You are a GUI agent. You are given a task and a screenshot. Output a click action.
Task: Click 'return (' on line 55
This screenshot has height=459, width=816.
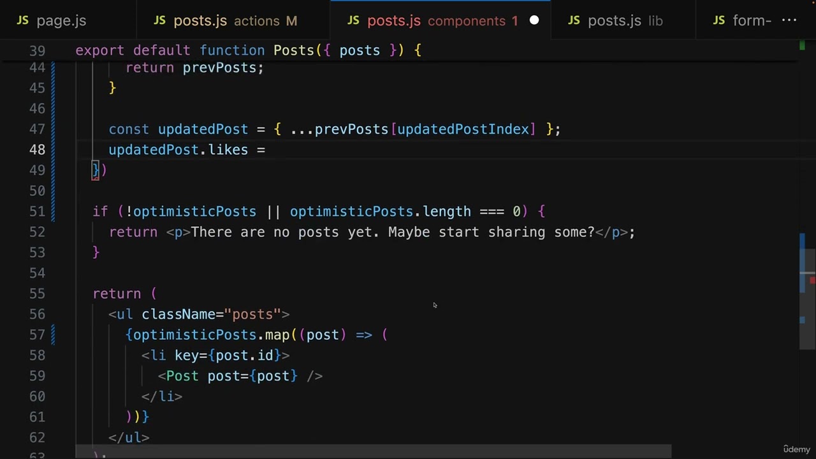pyautogui.click(x=125, y=294)
